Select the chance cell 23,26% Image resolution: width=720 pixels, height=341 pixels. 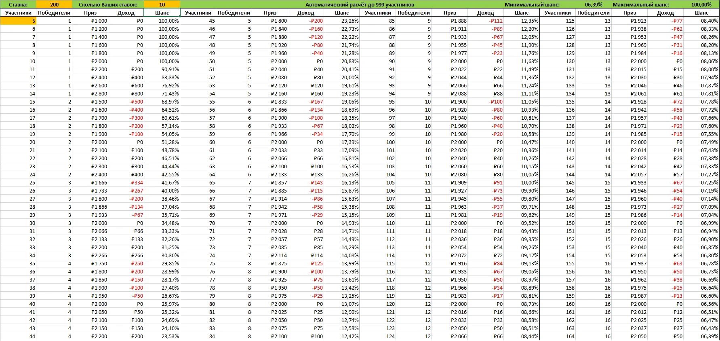342,21
